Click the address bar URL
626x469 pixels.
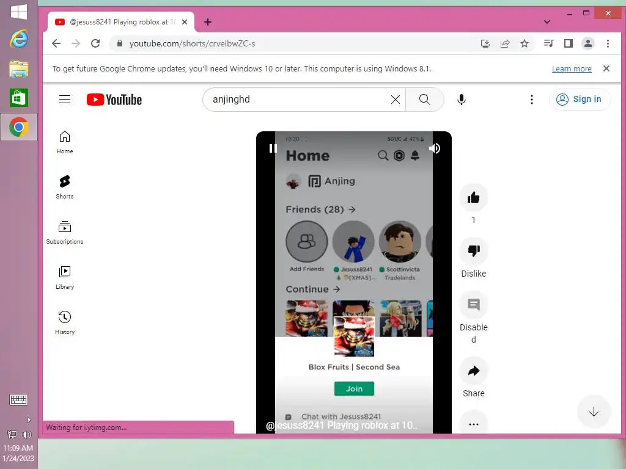(x=192, y=43)
